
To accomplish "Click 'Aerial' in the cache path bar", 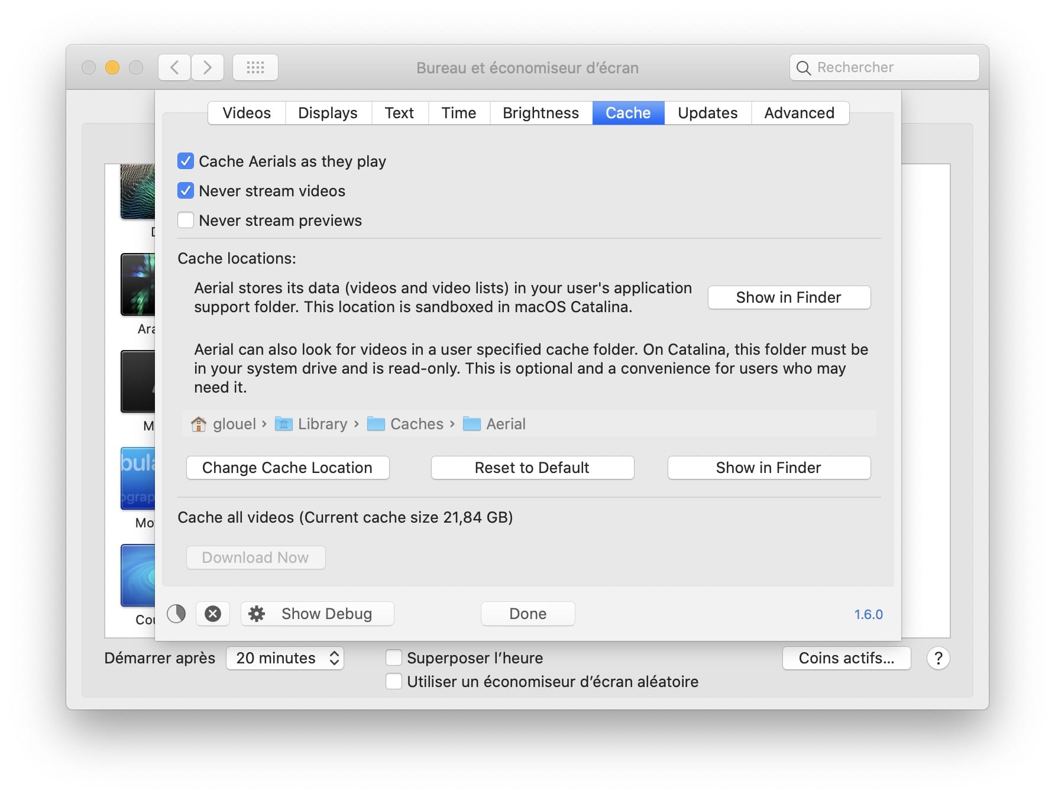I will tap(506, 424).
